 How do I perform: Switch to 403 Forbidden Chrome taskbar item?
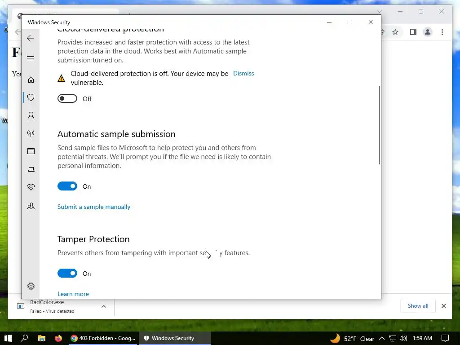[103, 338]
